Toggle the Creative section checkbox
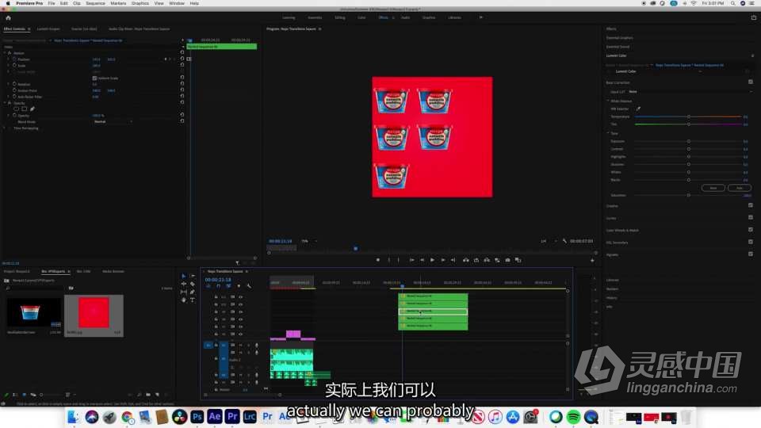The height and width of the screenshot is (428, 761). click(751, 205)
